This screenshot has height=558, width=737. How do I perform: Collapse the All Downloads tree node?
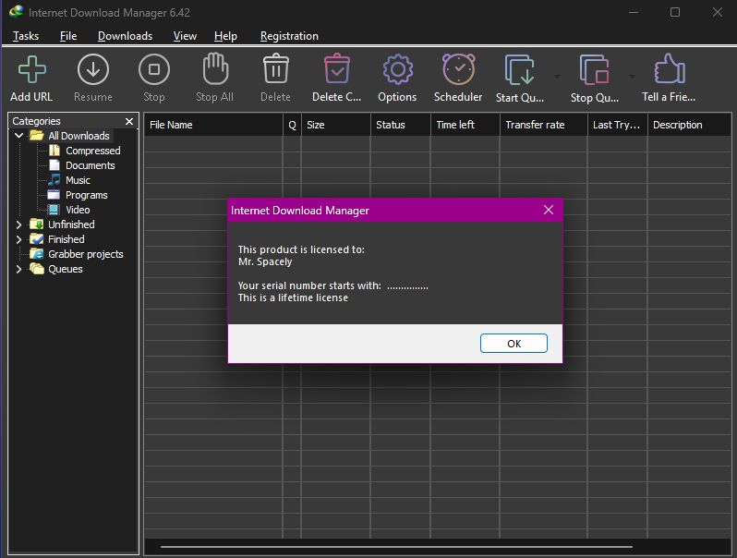pos(18,136)
